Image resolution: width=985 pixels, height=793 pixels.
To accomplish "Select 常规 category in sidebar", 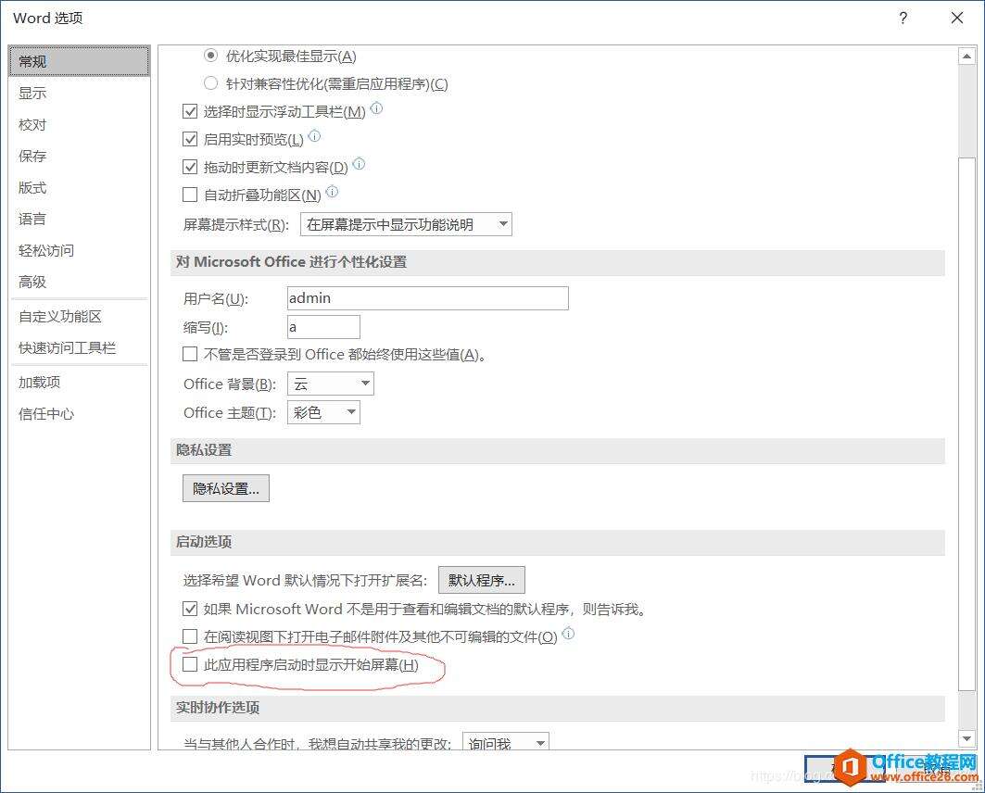I will 79,61.
